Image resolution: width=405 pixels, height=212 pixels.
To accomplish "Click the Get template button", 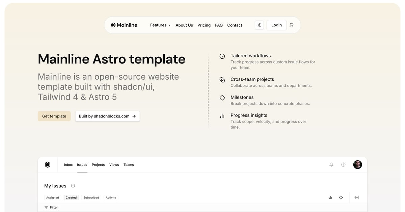I will pos(54,116).
